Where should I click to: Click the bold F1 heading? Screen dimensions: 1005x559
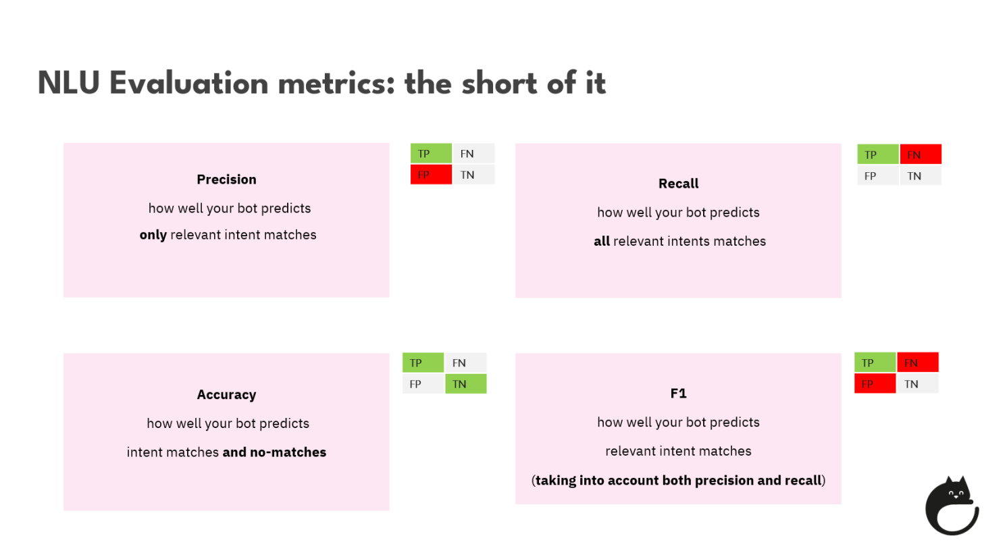[678, 394]
